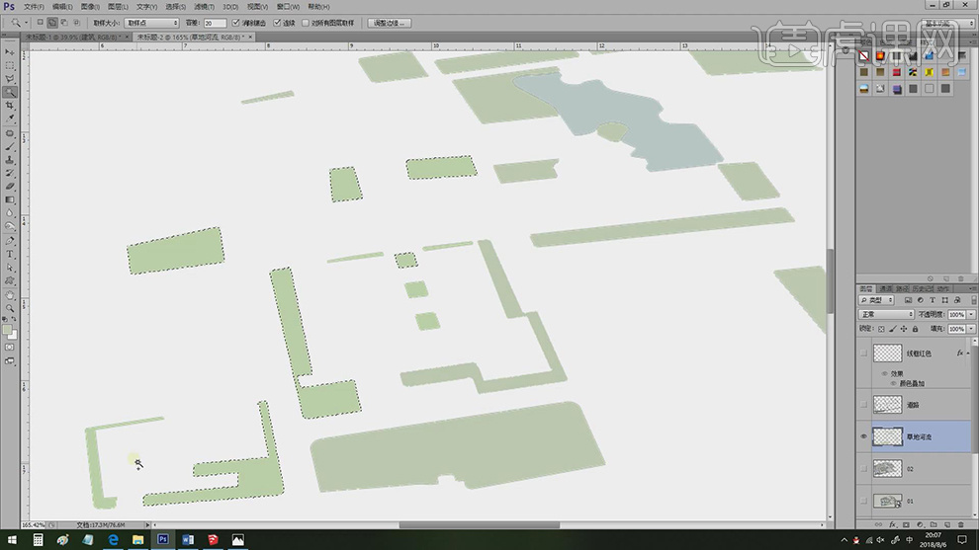The height and width of the screenshot is (550, 979).
Task: Collapse the 线框红色 layer effects
Action: [968, 353]
